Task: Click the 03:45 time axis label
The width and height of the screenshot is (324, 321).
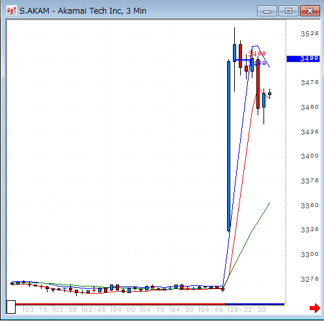Action: tap(94, 309)
